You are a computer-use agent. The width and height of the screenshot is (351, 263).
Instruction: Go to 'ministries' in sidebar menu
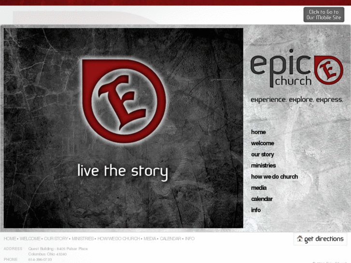pyautogui.click(x=263, y=166)
